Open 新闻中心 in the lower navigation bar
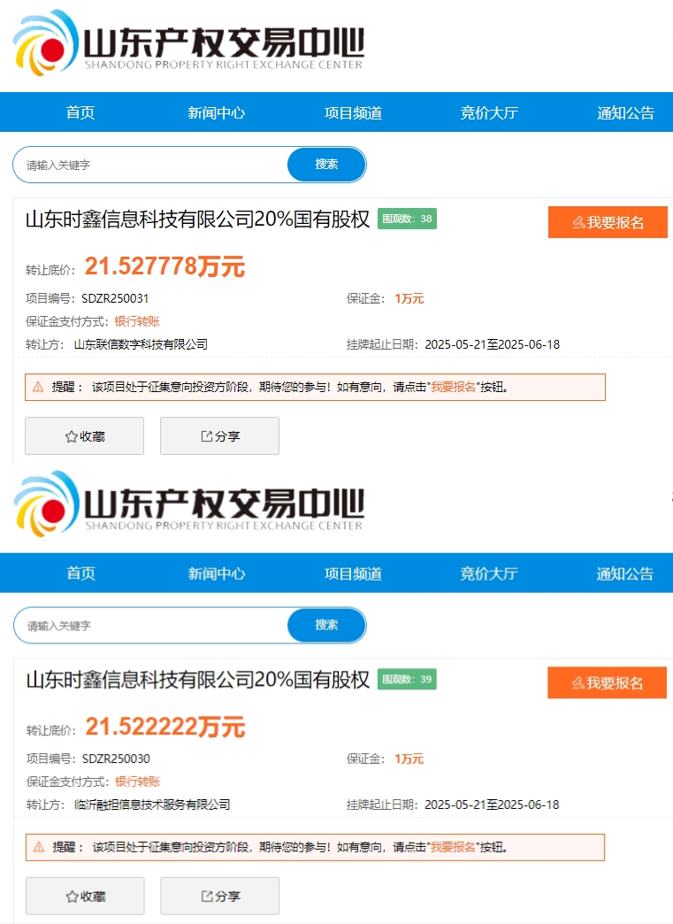This screenshot has height=924, width=673. click(217, 574)
